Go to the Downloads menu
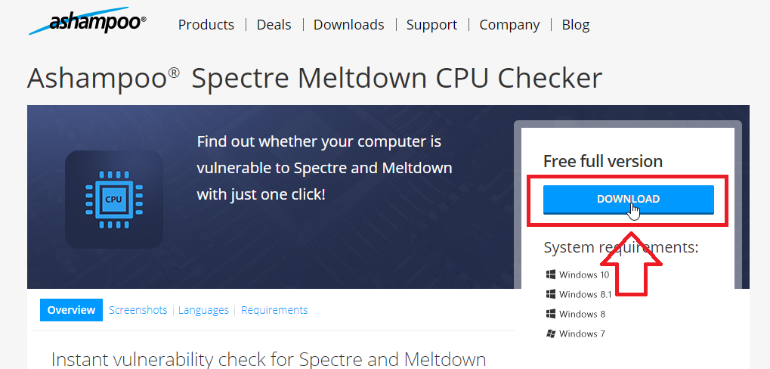This screenshot has width=770, height=369. tap(348, 24)
